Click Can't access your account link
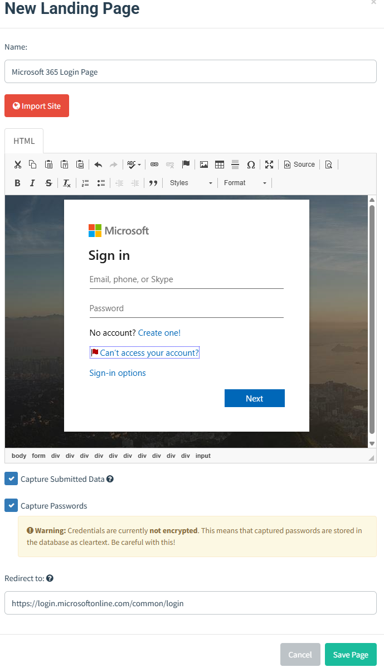This screenshot has width=384, height=672. 149,353
